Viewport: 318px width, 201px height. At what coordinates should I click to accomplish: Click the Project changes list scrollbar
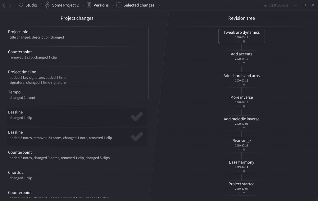click(149, 63)
